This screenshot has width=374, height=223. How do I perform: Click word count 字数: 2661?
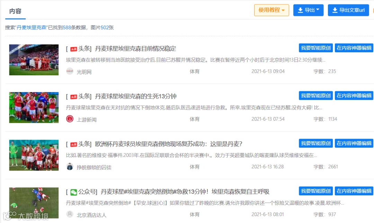tap(326, 167)
